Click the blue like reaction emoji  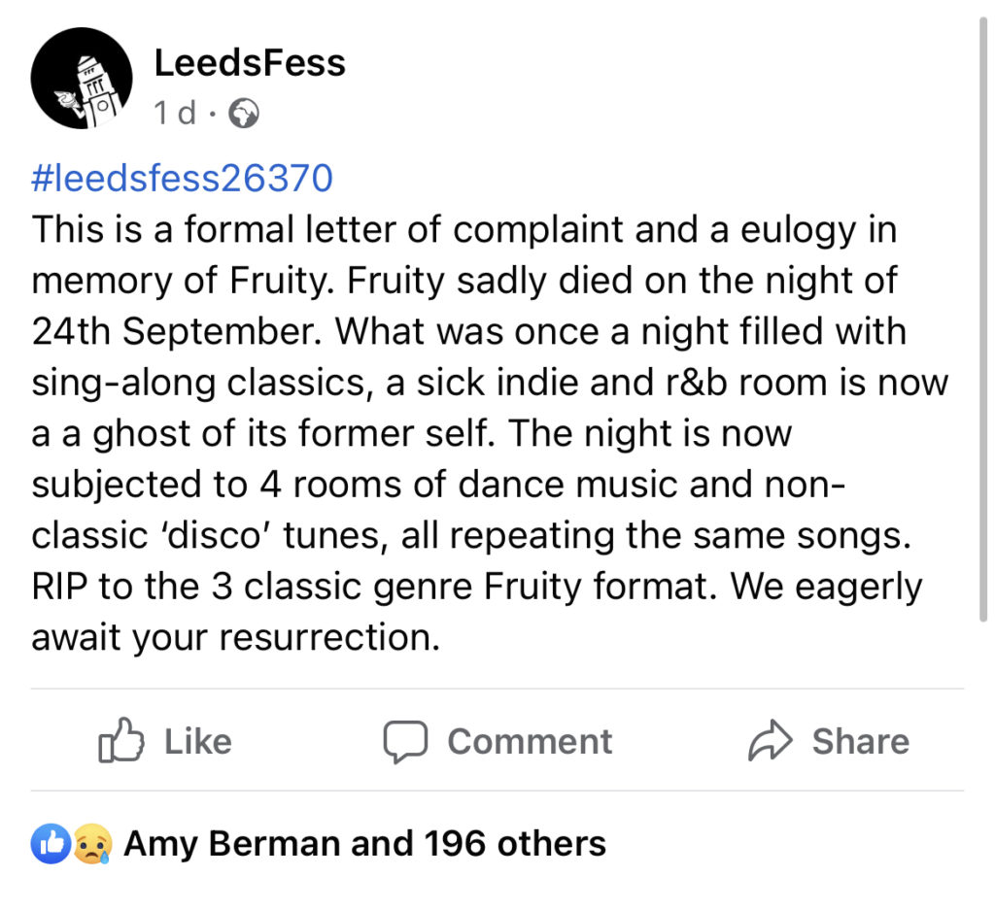[51, 844]
